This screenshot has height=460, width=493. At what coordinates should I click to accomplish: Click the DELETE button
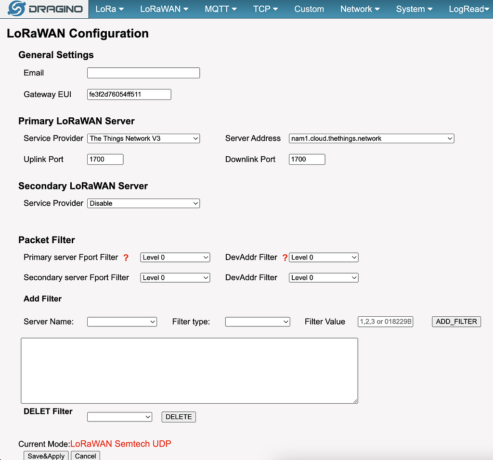click(x=178, y=417)
